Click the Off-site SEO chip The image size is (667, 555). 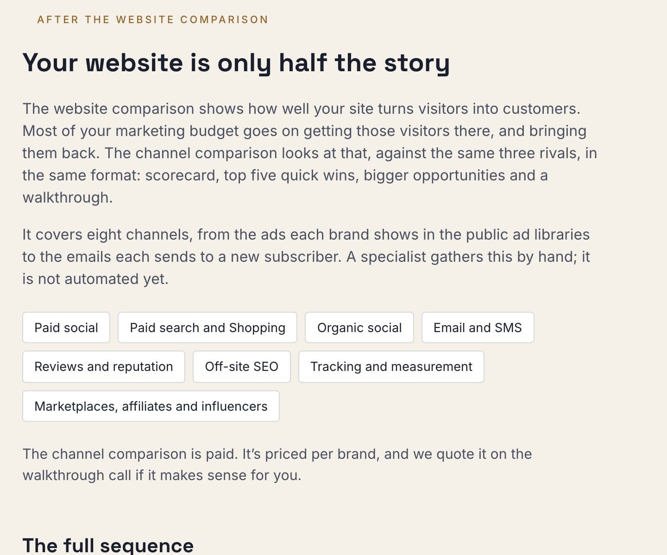242,367
